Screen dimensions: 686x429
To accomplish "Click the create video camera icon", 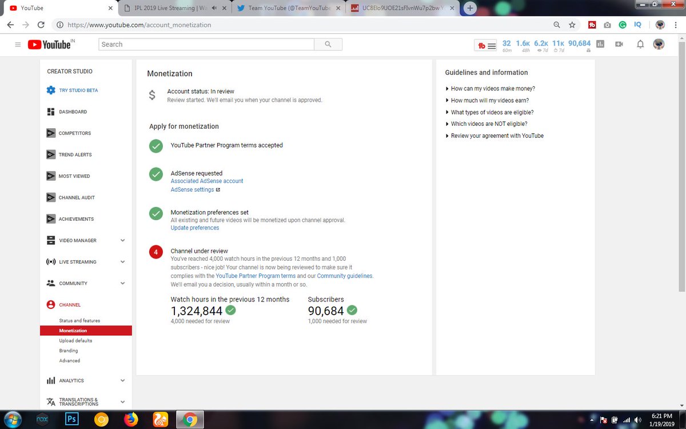I will (619, 45).
